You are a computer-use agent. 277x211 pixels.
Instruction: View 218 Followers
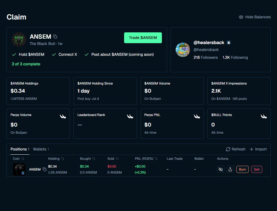pos(206,57)
